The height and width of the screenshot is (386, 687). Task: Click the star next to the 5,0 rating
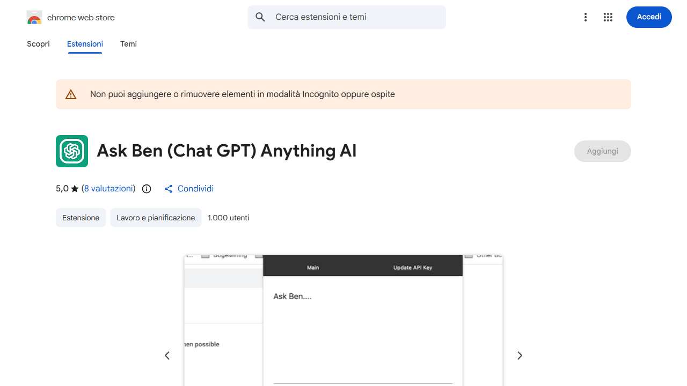[x=75, y=188]
